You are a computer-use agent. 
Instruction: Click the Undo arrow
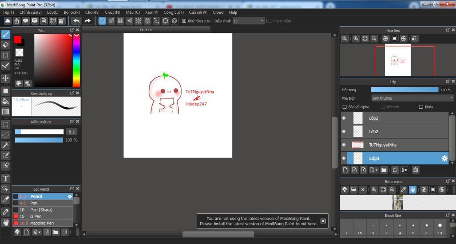(x=76, y=21)
